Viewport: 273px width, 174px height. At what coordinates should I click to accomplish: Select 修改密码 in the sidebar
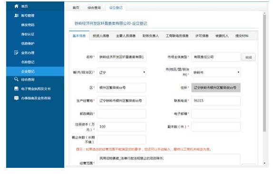[x=28, y=25]
